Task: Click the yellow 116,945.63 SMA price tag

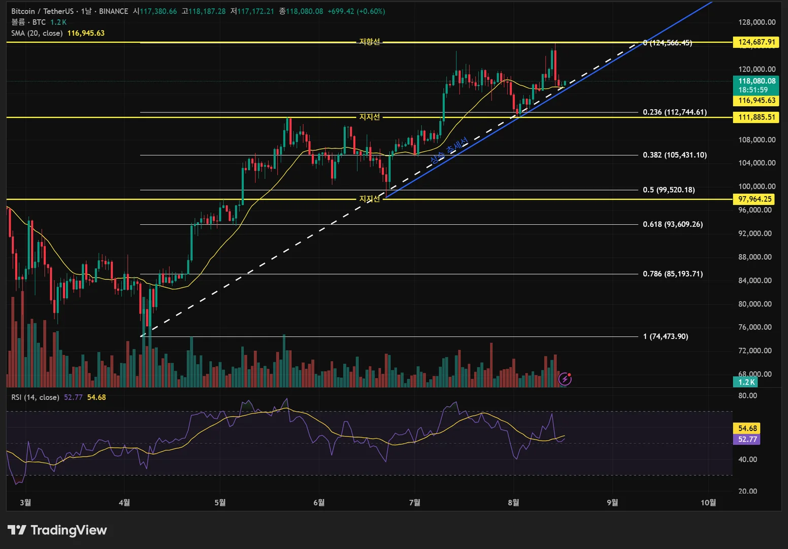Action: (x=757, y=101)
